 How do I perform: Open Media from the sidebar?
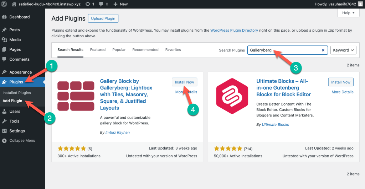[x=15, y=40]
